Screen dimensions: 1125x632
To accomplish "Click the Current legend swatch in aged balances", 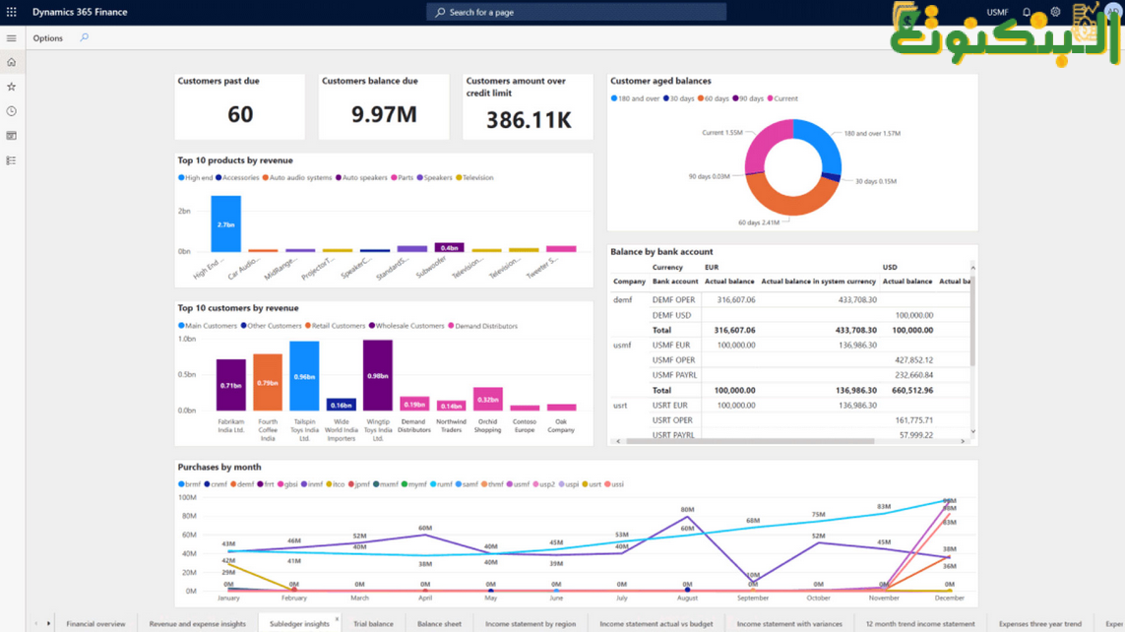I will (770, 98).
